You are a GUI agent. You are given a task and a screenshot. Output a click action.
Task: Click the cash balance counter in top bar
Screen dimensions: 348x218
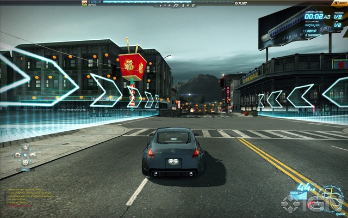[x=240, y=3]
